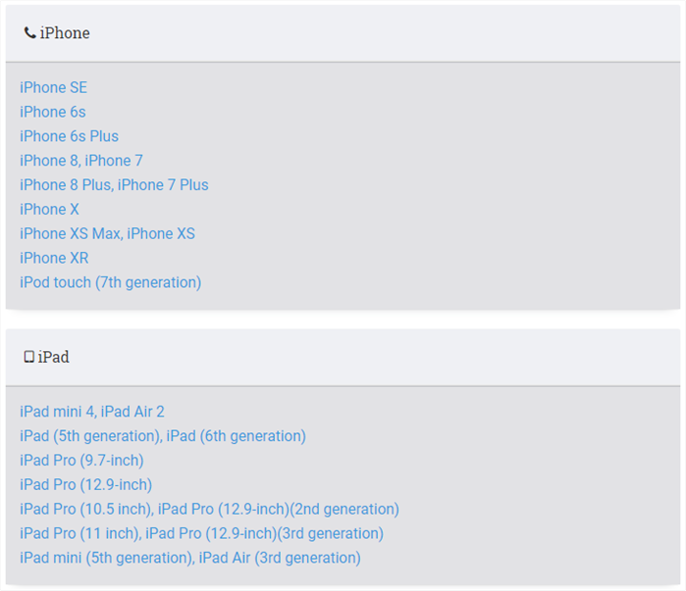Select iPad Pro (10.5 inch) 2nd generation link

209,510
